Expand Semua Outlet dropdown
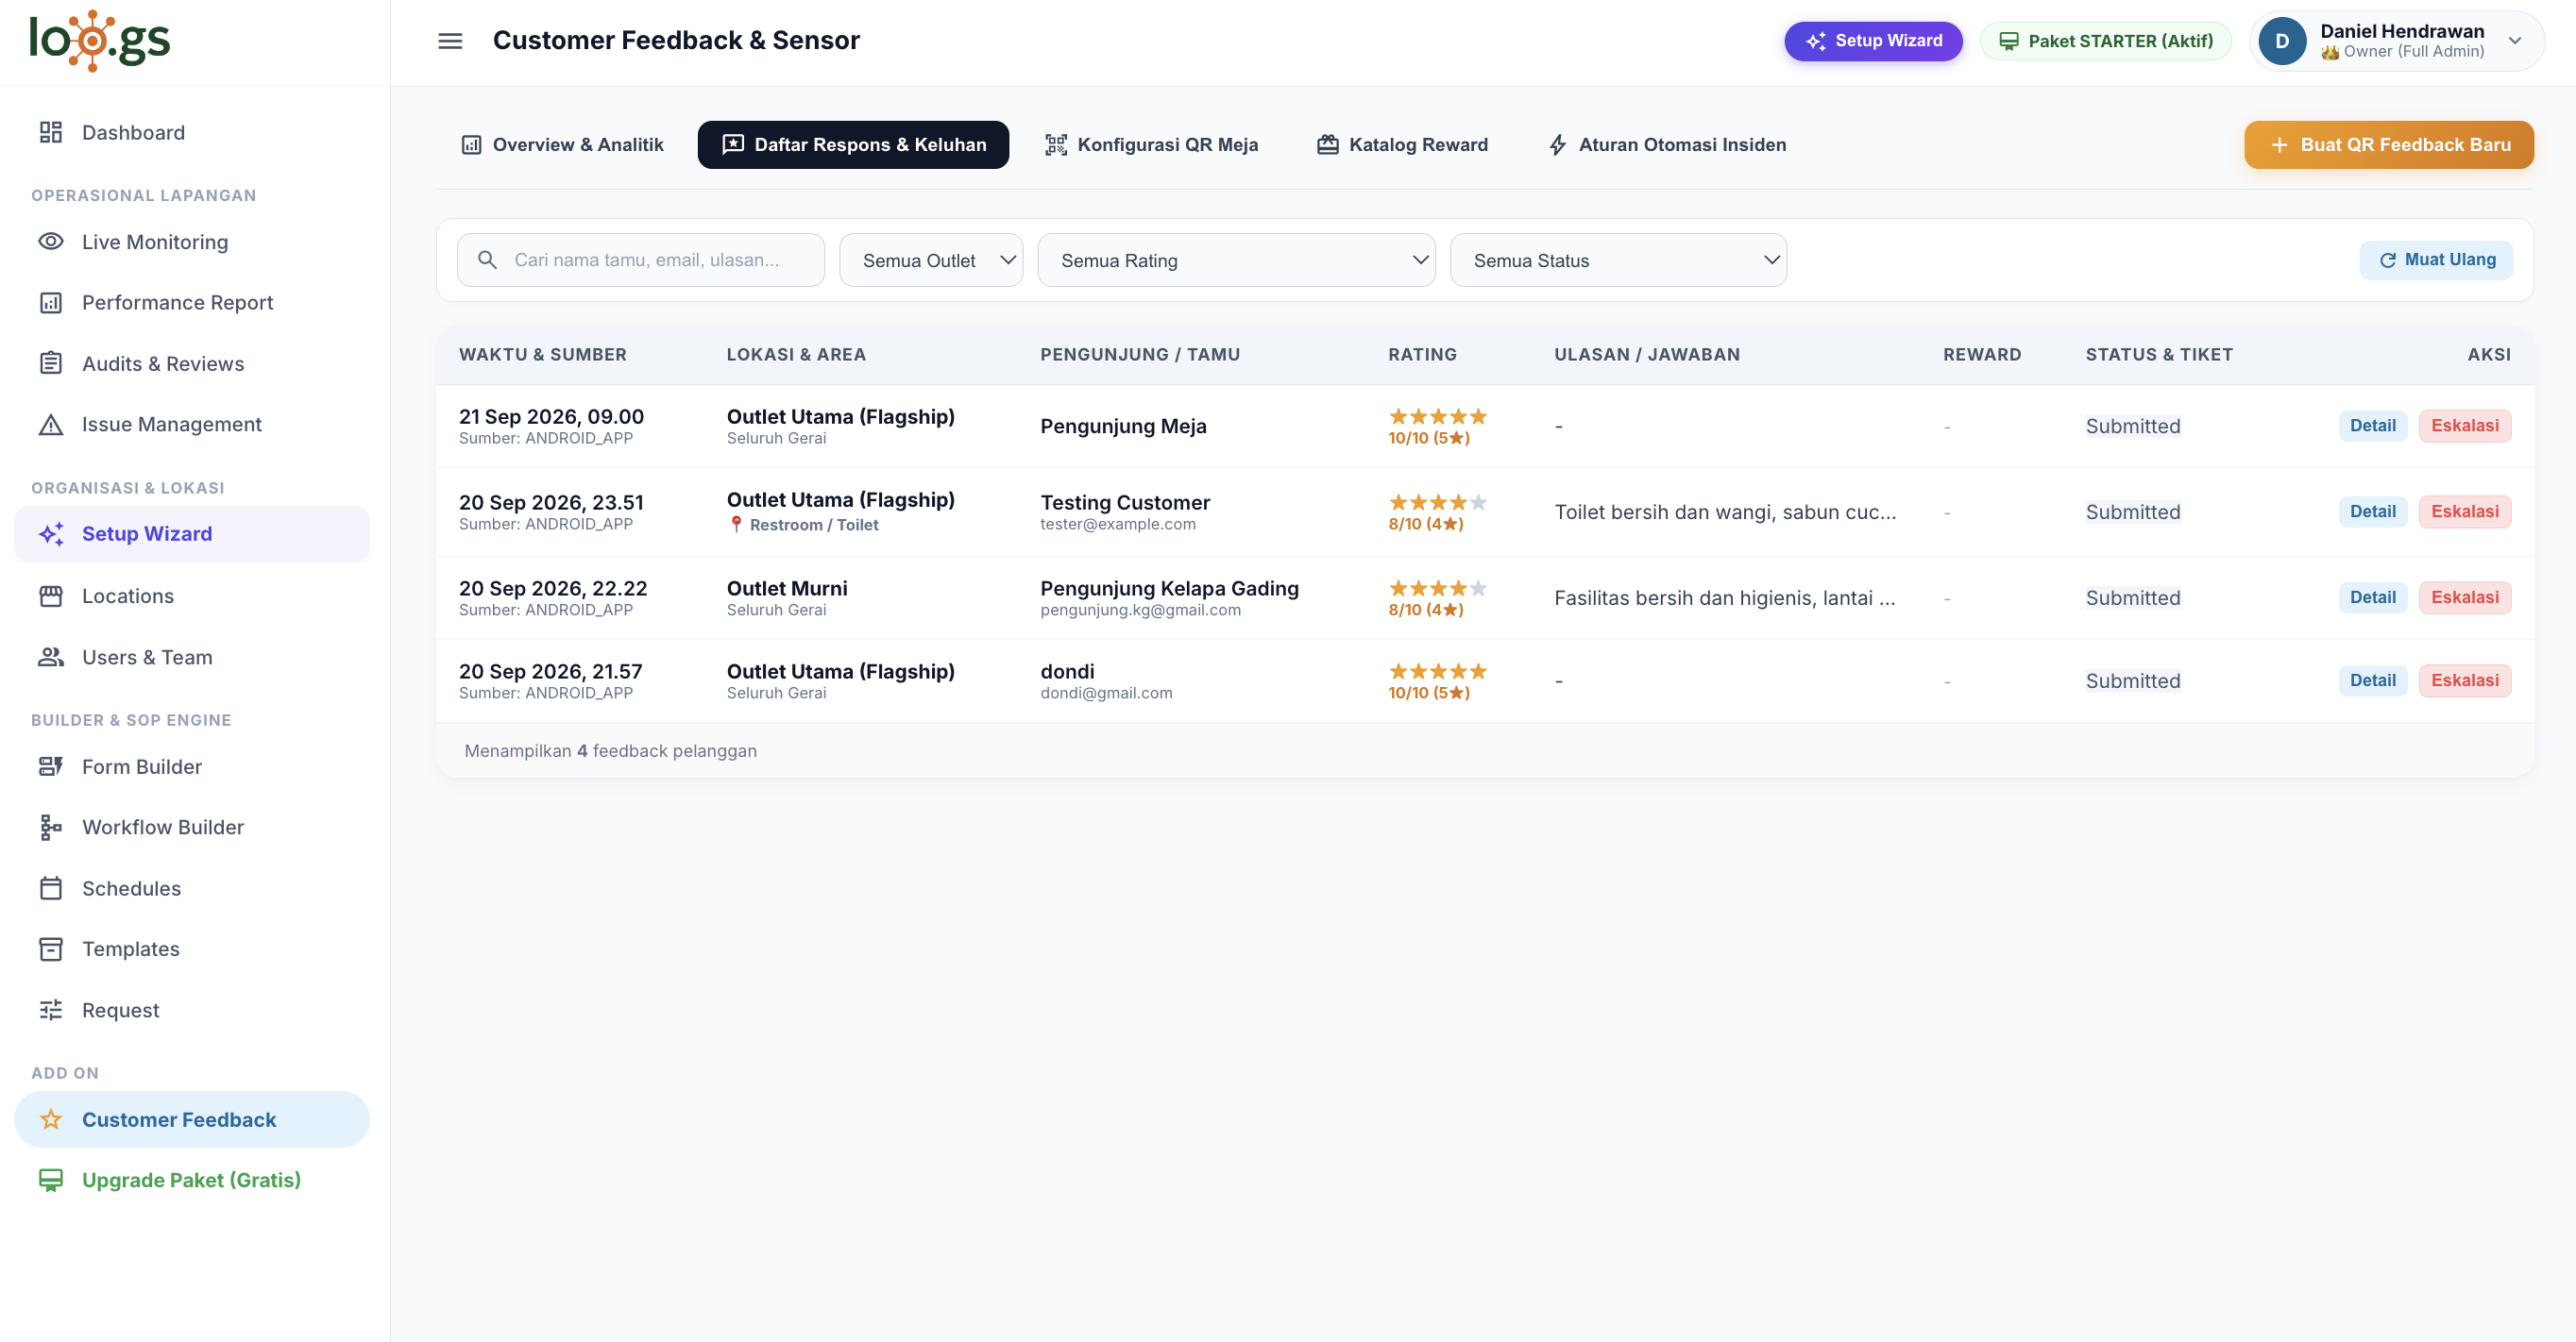Screen dimensions: 2576x1342 coord(931,260)
